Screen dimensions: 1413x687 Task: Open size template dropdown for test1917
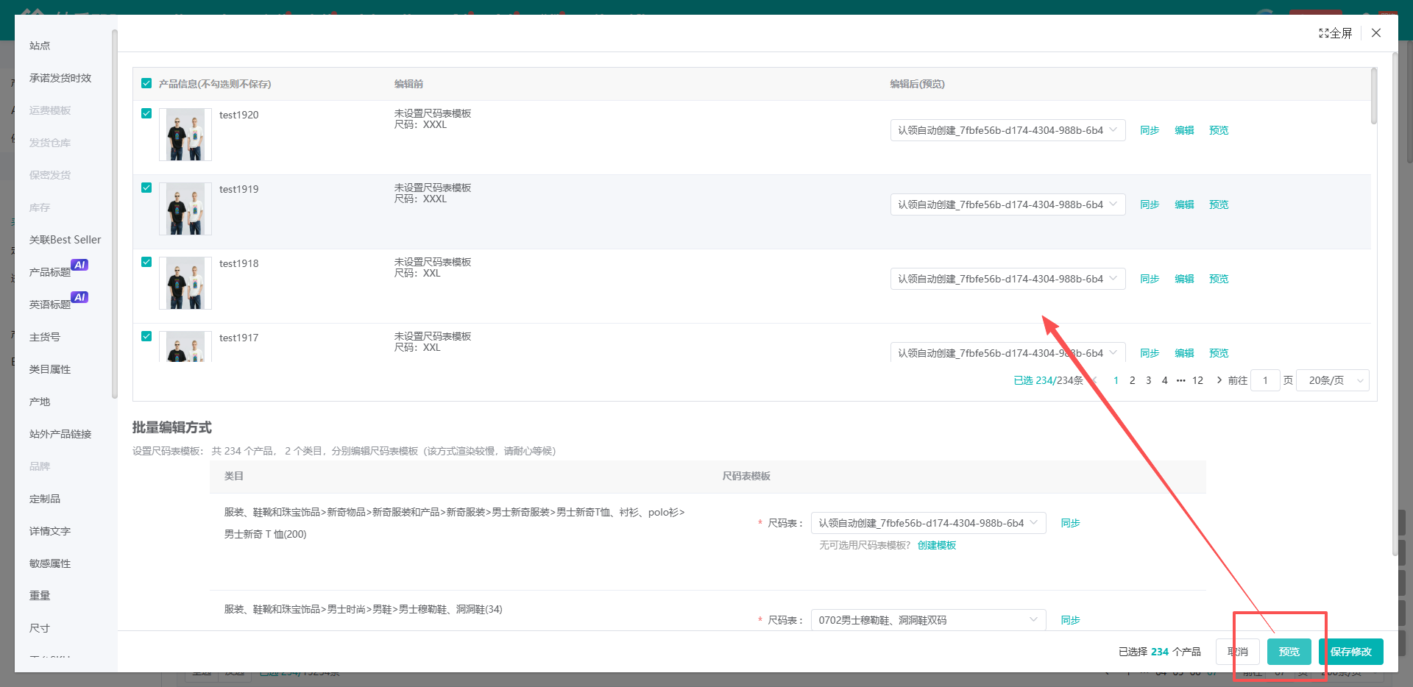tap(1007, 352)
